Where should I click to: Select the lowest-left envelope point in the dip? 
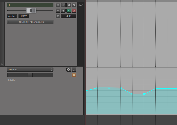132,94
